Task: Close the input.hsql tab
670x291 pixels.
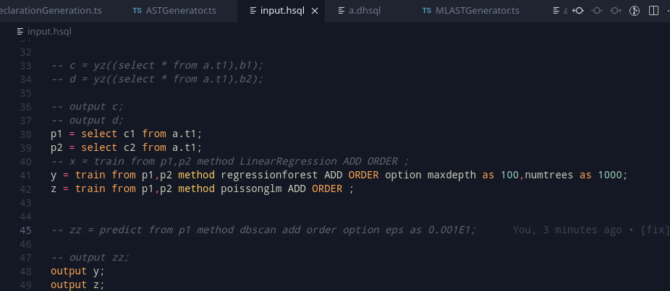Action: [315, 11]
